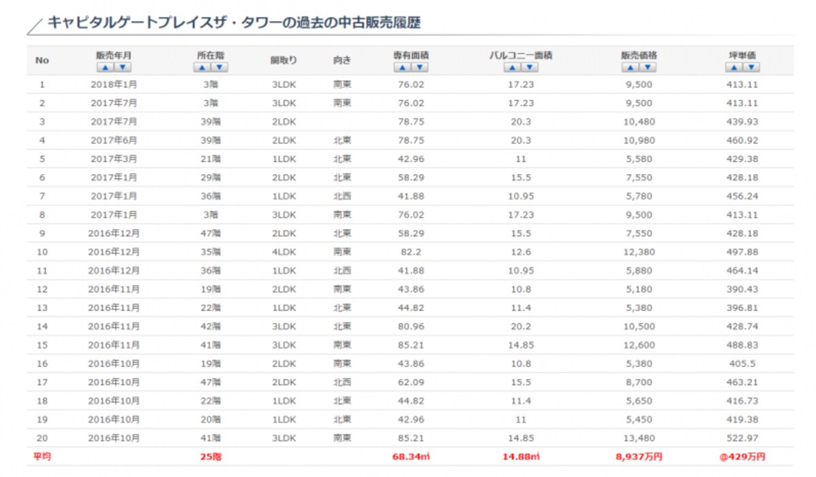Select the unit price 522.97
This screenshot has height=477, width=816.
click(x=742, y=438)
